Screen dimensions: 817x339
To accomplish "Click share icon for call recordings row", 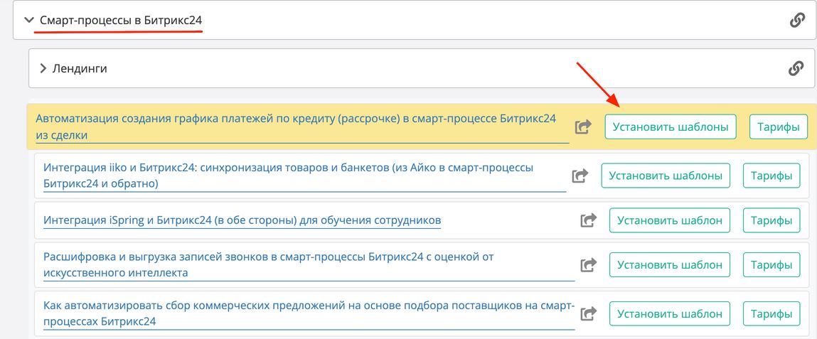I will point(588,265).
